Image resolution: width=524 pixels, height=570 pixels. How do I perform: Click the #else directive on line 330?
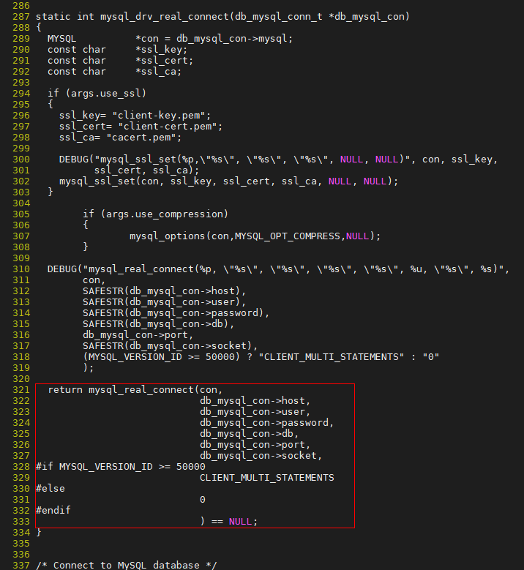point(50,489)
